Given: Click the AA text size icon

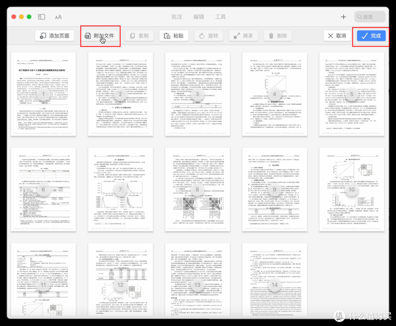Looking at the screenshot, I should click(x=59, y=17).
